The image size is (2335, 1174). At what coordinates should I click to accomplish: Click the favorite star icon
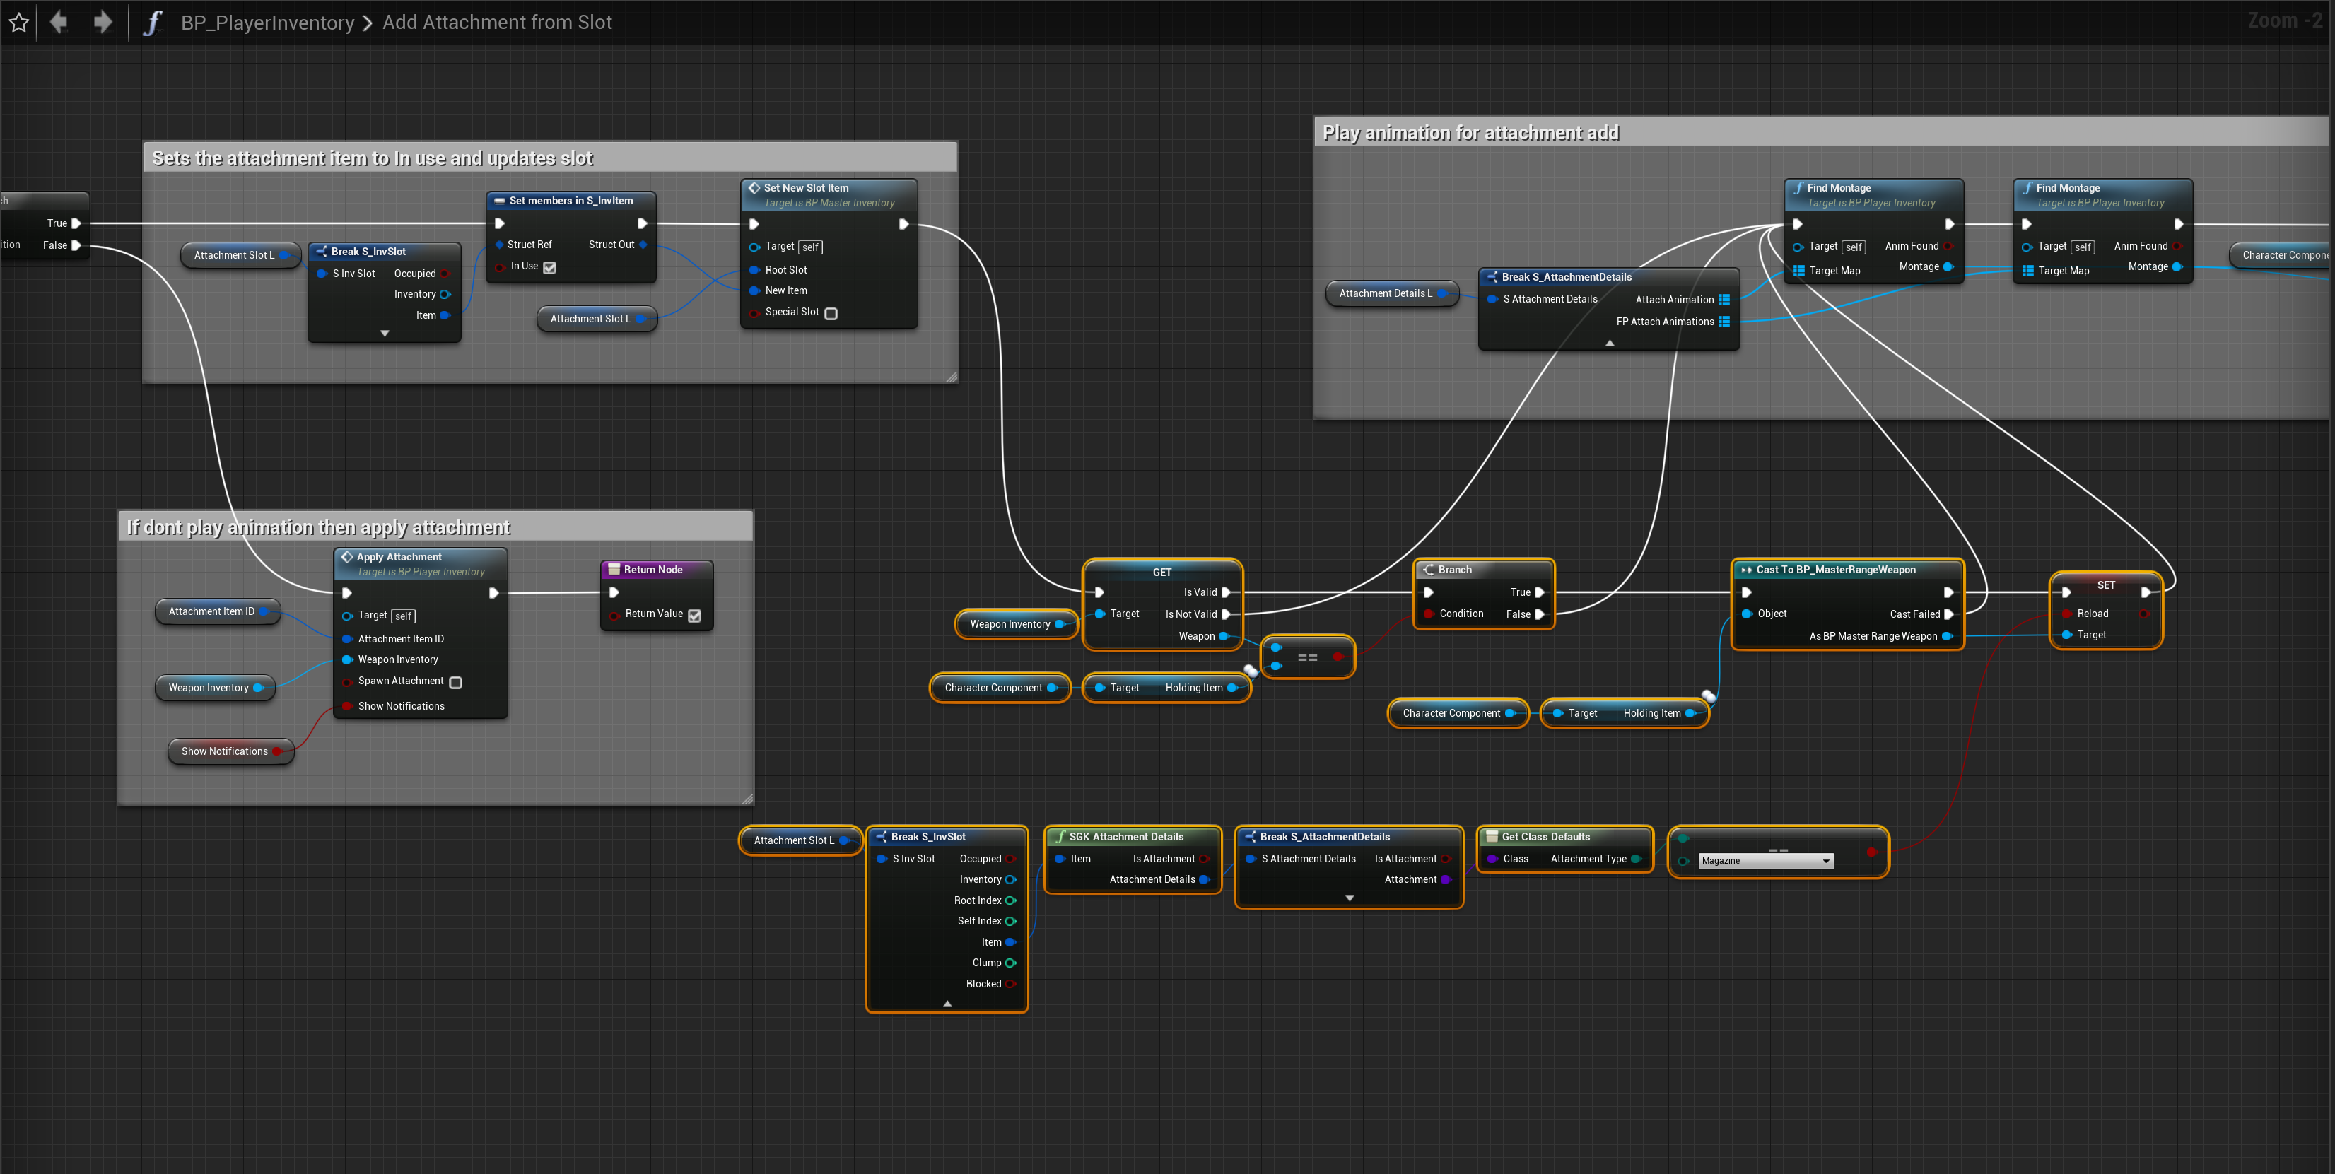[19, 23]
